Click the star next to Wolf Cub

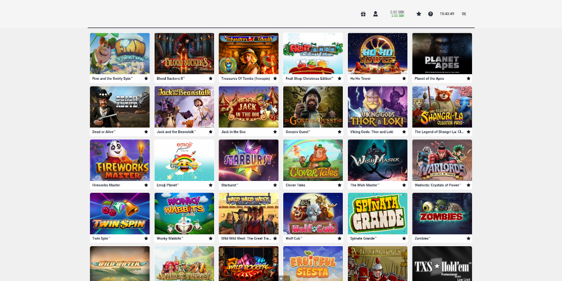[x=339, y=238]
